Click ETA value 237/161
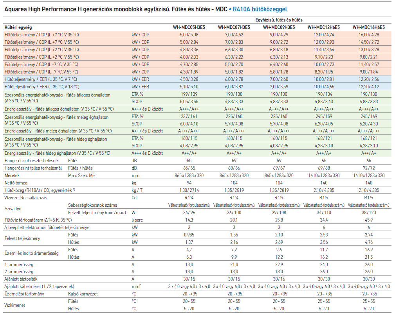This screenshot has width=395, height=315. coord(189,116)
